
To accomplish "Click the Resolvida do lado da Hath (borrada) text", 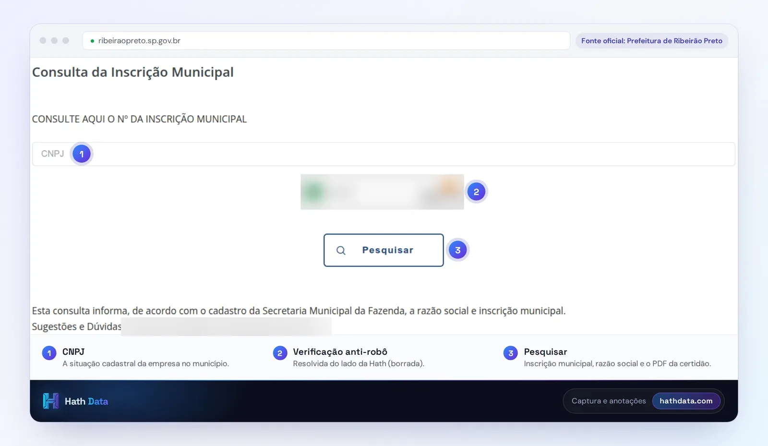I will coord(359,364).
